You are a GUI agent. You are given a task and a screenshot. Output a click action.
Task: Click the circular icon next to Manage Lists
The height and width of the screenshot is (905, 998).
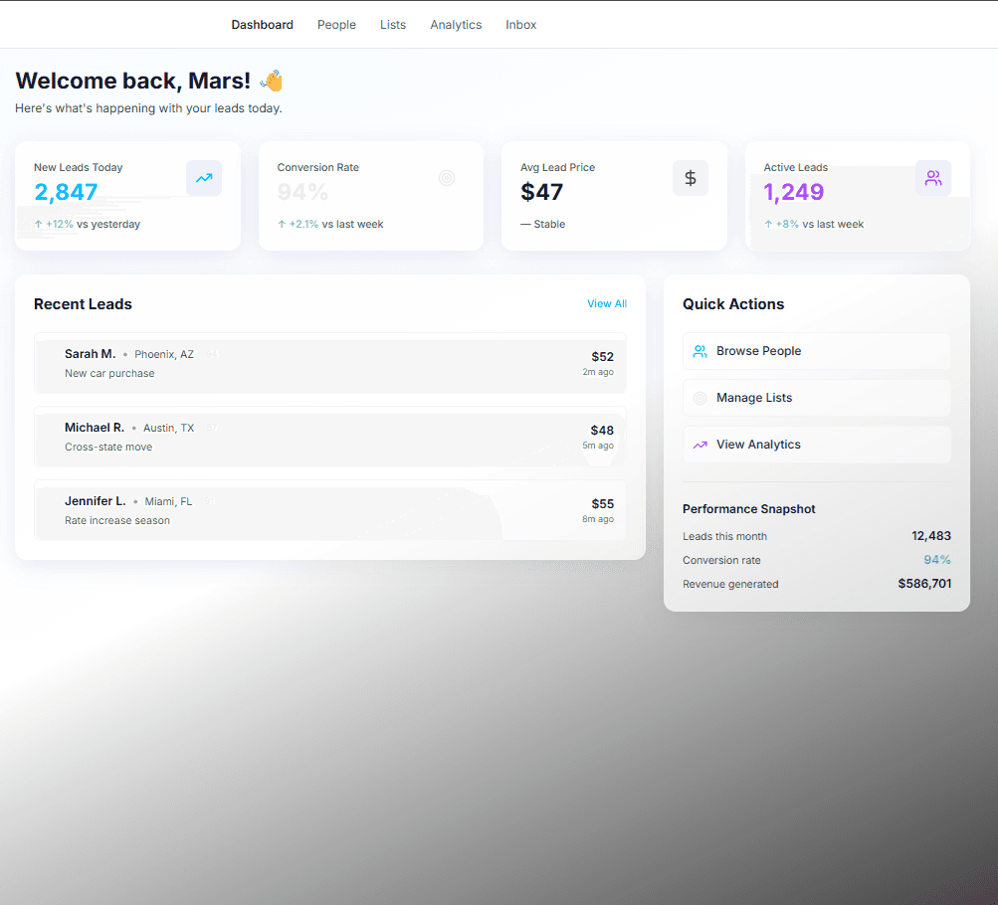(700, 398)
